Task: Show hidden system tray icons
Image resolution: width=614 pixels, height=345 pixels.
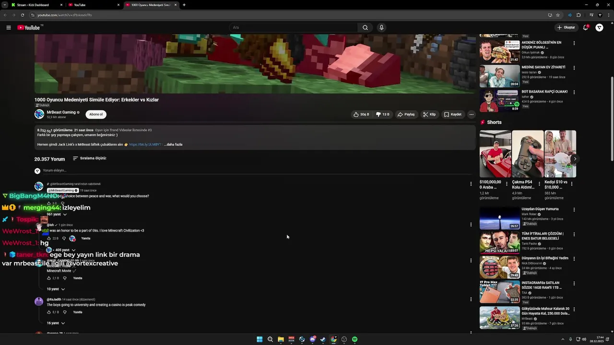Action: point(562,339)
